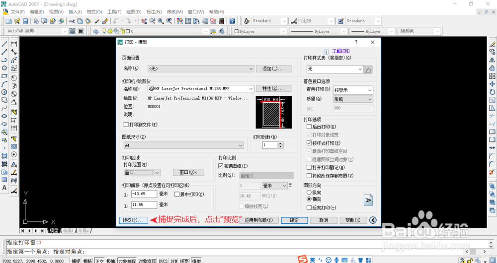Open the 着色打印 按显示 dropdown

[x=353, y=90]
